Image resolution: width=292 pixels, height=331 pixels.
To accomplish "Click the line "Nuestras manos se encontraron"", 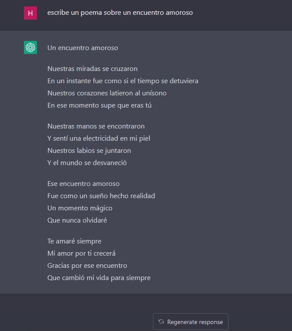I will click(x=96, y=126).
